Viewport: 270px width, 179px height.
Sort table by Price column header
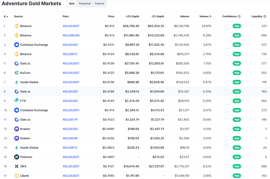pyautogui.click(x=111, y=16)
